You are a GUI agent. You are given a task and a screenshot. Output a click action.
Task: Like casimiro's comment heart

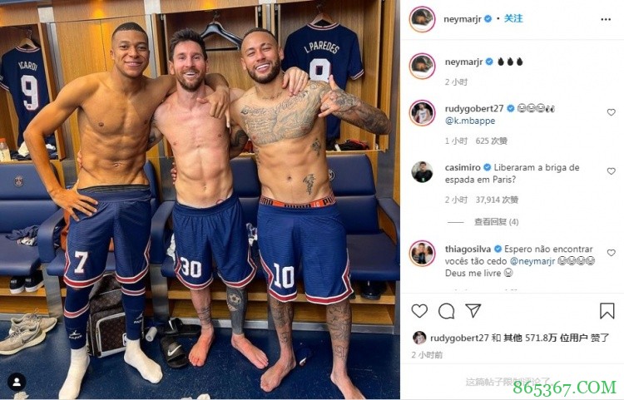(612, 171)
